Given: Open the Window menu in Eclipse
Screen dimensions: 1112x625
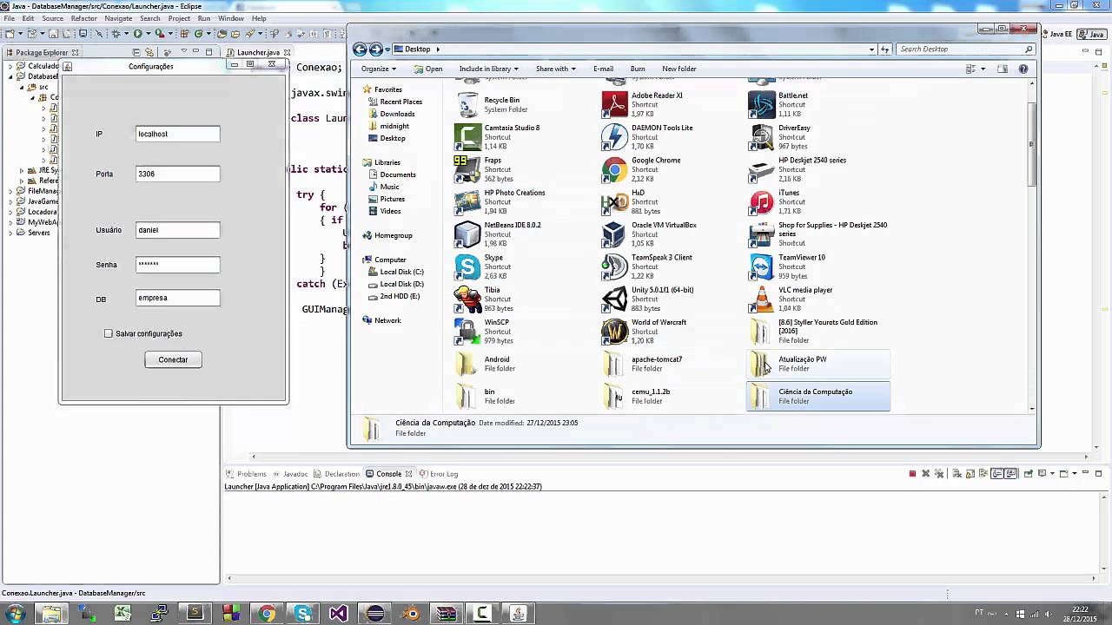Looking at the screenshot, I should point(230,18).
